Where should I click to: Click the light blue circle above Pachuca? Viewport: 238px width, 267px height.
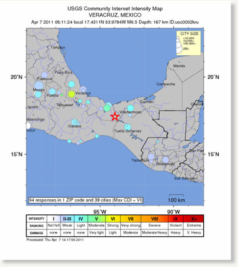(x=44, y=75)
